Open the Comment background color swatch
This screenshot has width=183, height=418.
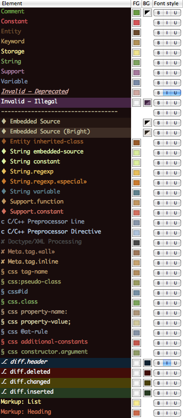pos(147,12)
